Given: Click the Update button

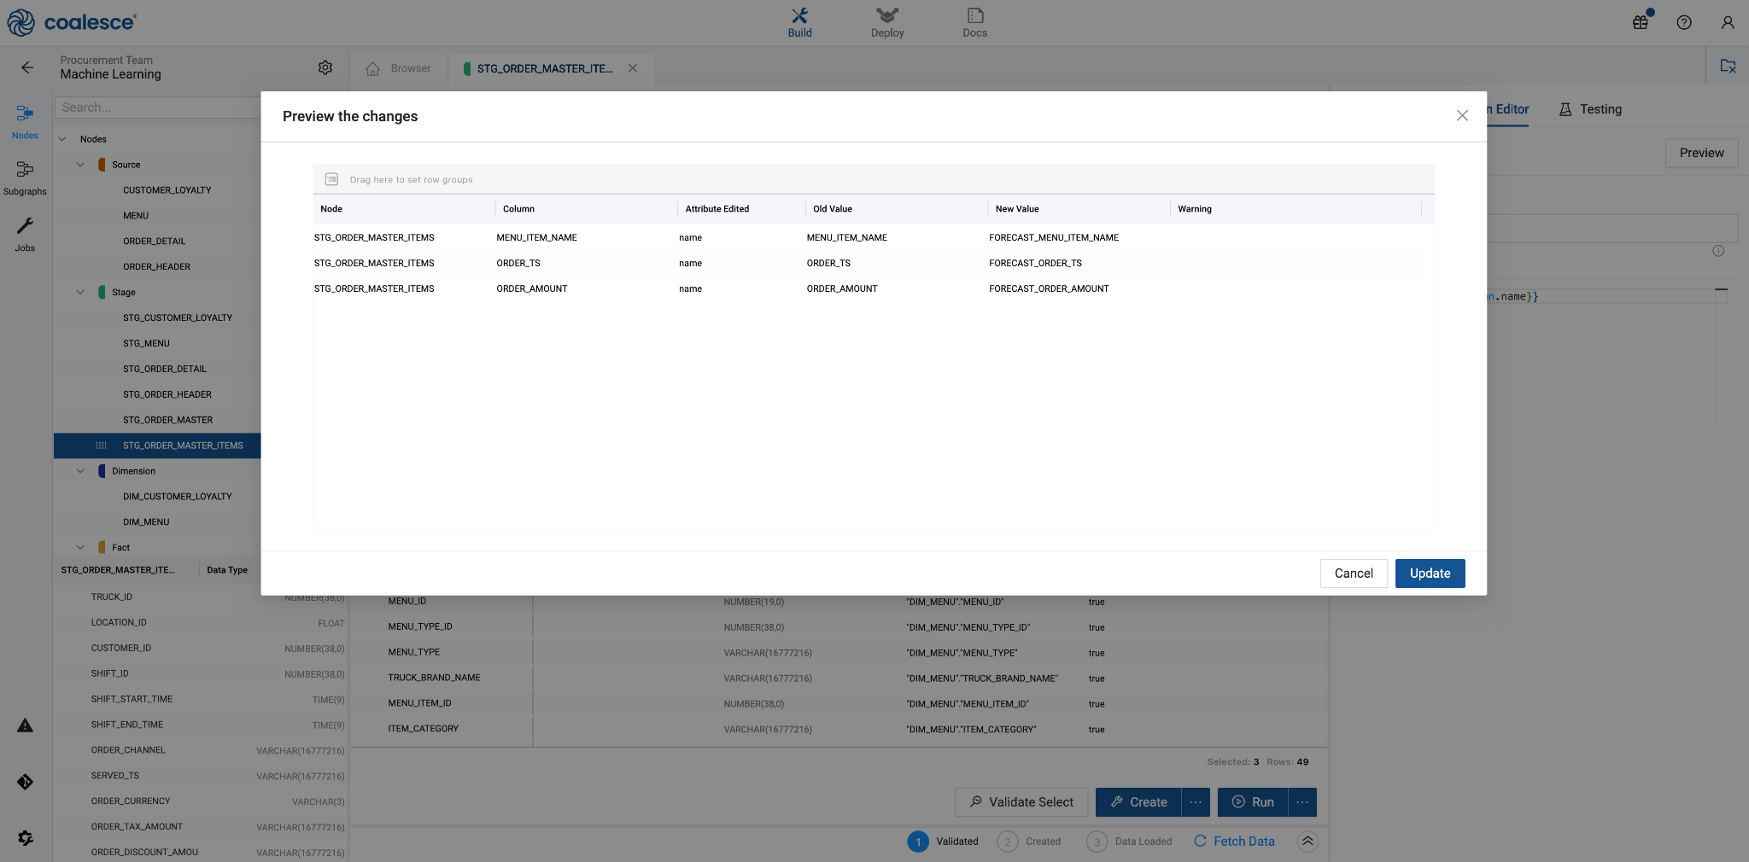Looking at the screenshot, I should [x=1430, y=574].
